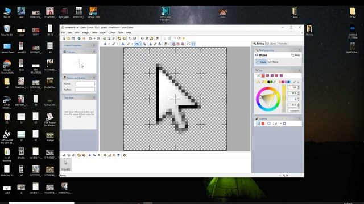Switch to the Layers tab
The width and height of the screenshot is (364, 204).
[x=271, y=44]
